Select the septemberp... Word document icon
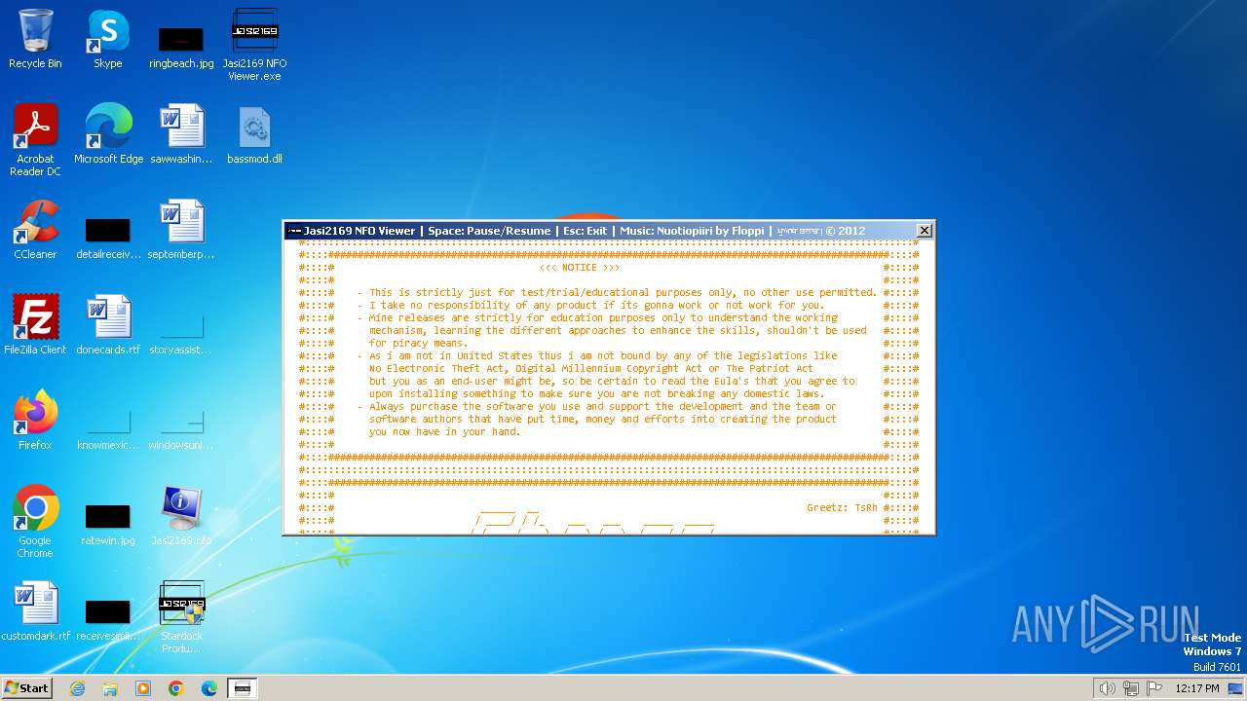 (181, 230)
